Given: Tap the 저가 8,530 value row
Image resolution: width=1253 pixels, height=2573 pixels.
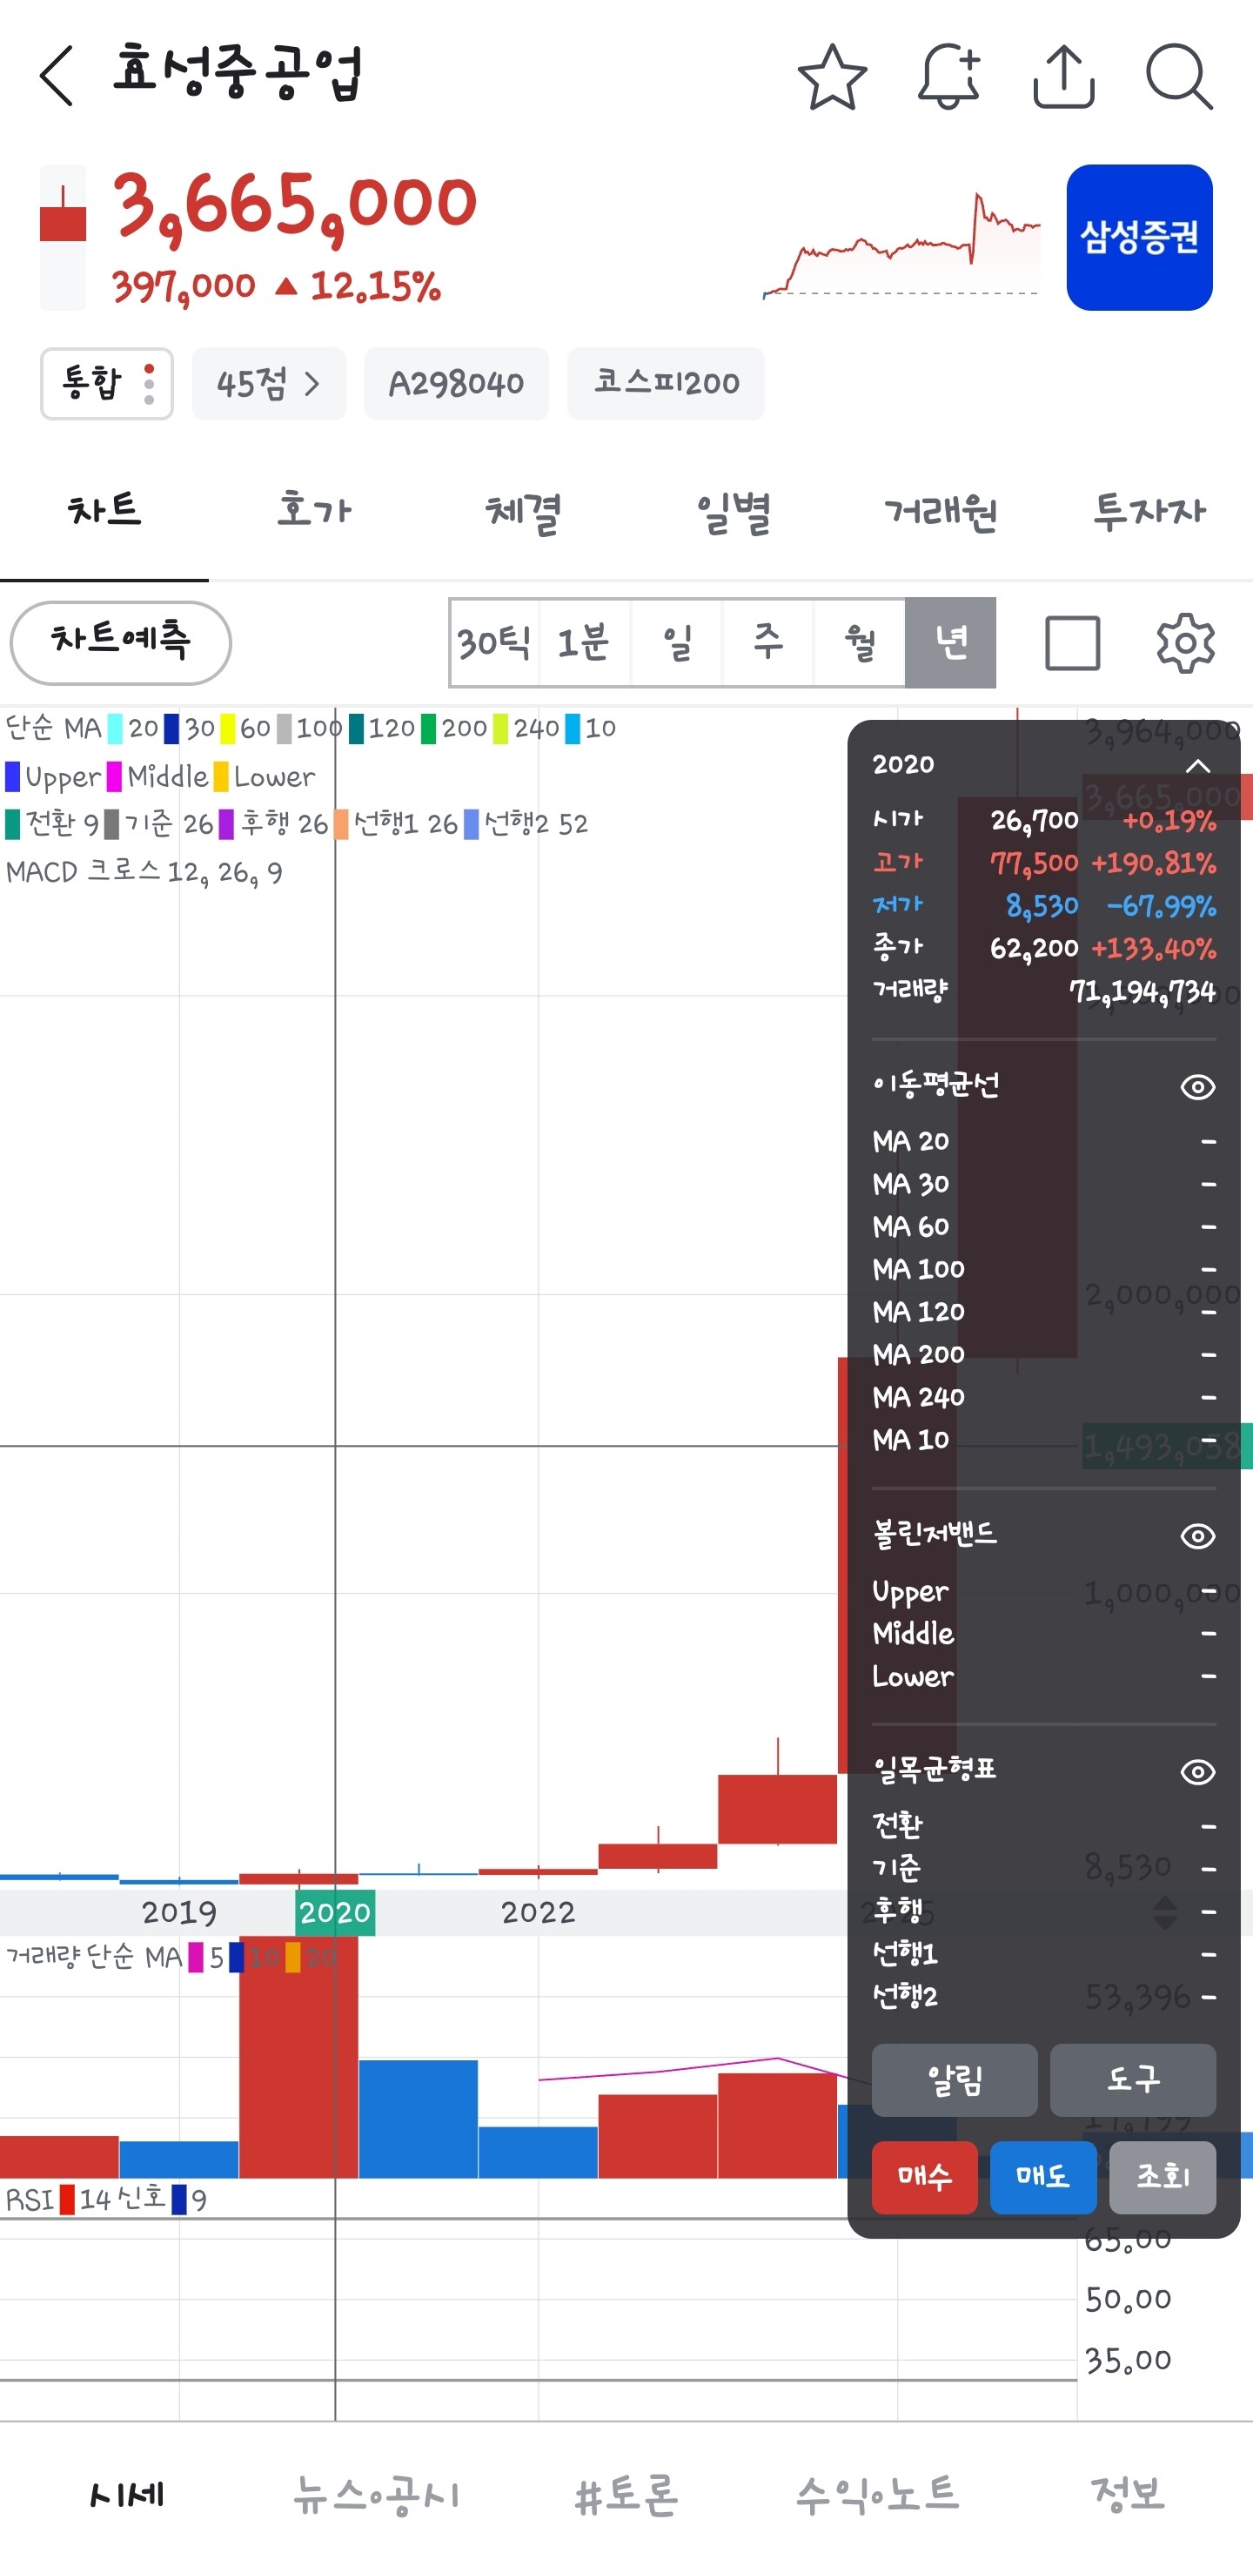Looking at the screenshot, I should (x=1043, y=905).
